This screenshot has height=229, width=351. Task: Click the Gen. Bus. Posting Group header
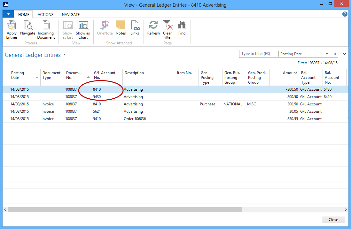[234, 77]
